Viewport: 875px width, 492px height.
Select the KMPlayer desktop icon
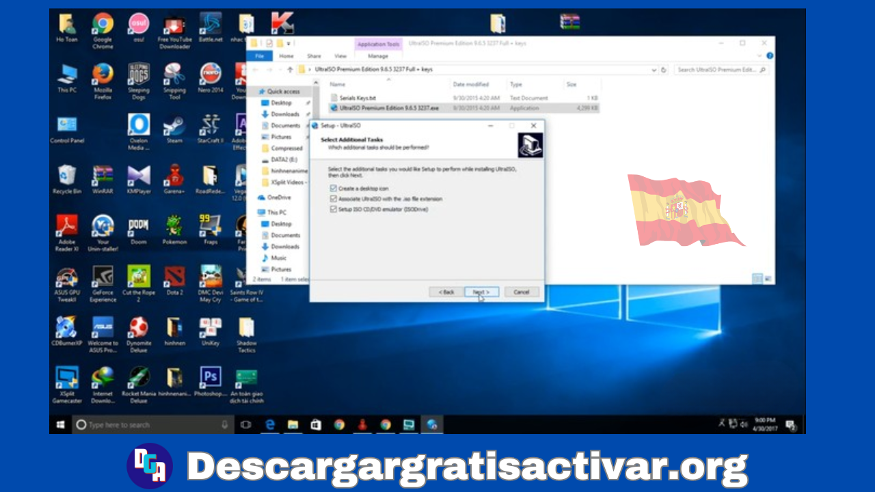(x=139, y=180)
